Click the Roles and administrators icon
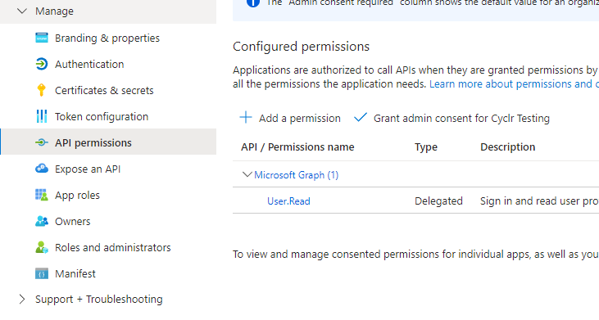The width and height of the screenshot is (599, 320). (x=42, y=247)
